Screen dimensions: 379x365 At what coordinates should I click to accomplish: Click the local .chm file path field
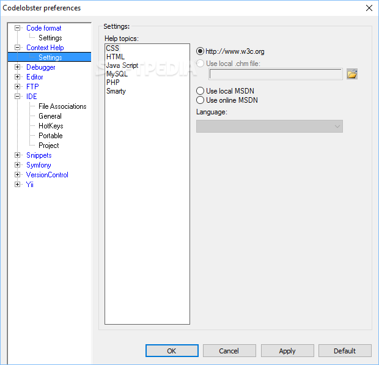(276, 74)
